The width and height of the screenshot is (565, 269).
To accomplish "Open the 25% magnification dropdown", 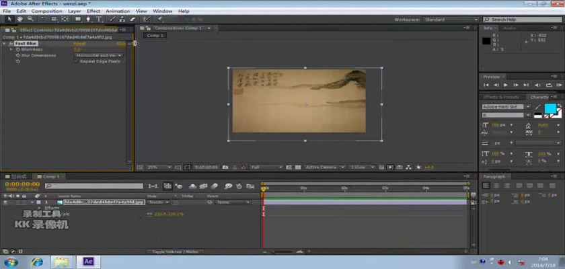I will pos(159,167).
